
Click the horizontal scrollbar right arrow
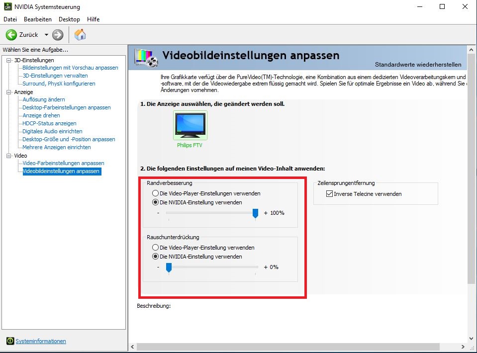(463, 347)
